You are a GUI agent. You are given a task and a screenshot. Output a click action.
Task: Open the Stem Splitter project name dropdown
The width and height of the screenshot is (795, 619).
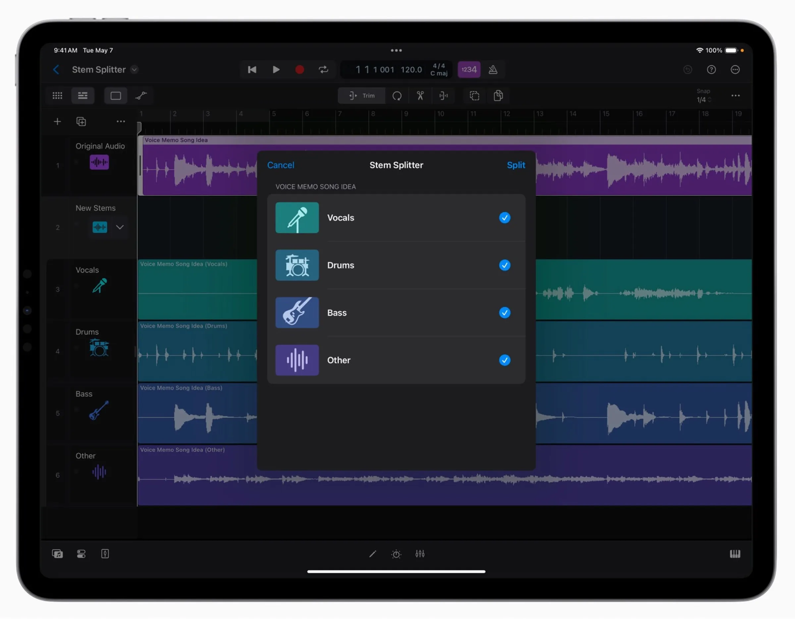[x=134, y=70]
